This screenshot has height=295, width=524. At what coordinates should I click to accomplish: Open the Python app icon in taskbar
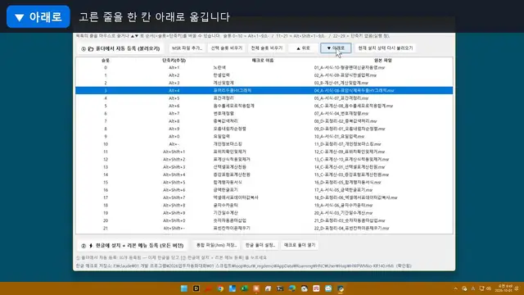point(341,288)
